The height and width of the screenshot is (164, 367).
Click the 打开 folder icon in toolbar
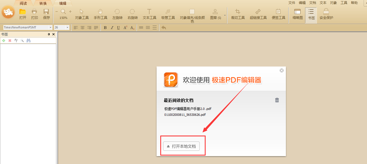coord(23,12)
